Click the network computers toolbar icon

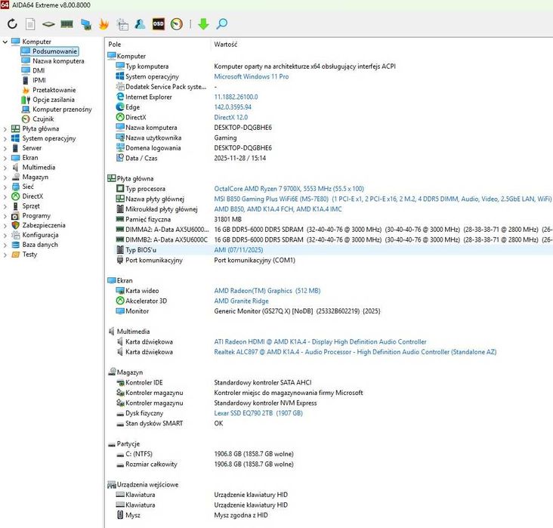pyautogui.click(x=85, y=24)
